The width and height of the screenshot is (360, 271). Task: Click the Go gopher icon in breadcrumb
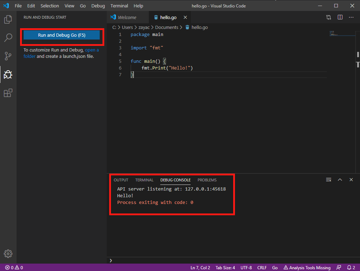click(x=187, y=28)
